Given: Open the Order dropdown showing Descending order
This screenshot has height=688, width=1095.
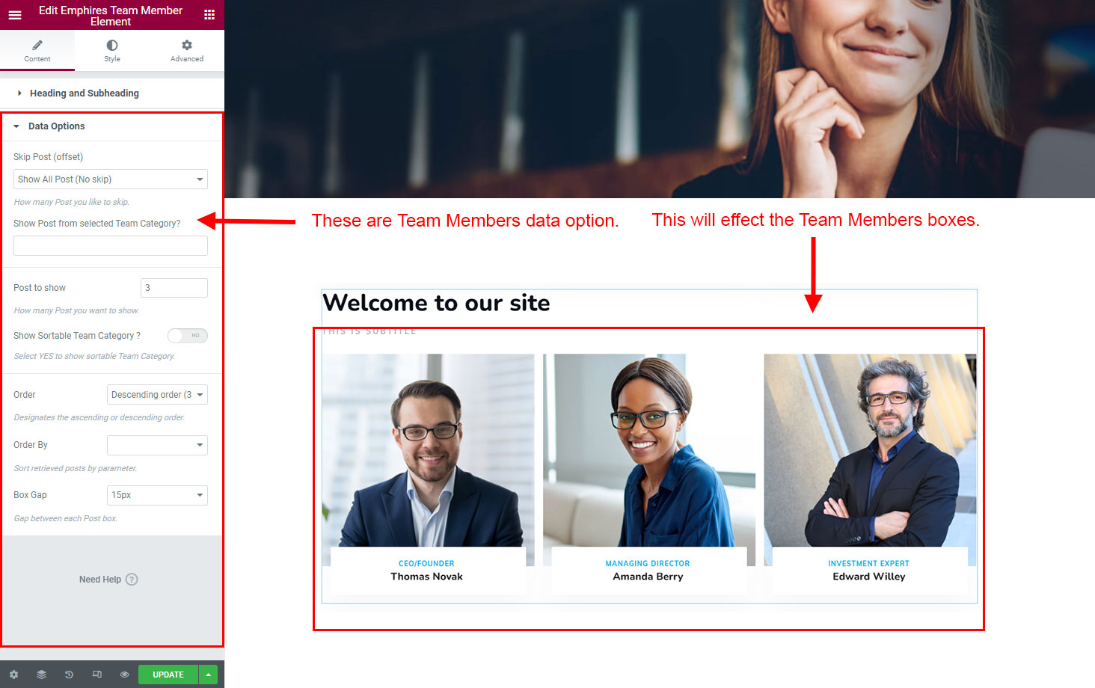Looking at the screenshot, I should pos(157,395).
